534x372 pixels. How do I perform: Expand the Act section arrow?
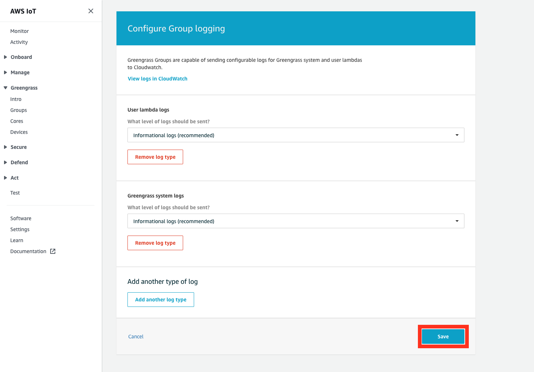pyautogui.click(x=5, y=178)
